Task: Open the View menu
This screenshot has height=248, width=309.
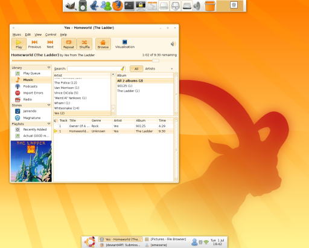Action: [38, 34]
